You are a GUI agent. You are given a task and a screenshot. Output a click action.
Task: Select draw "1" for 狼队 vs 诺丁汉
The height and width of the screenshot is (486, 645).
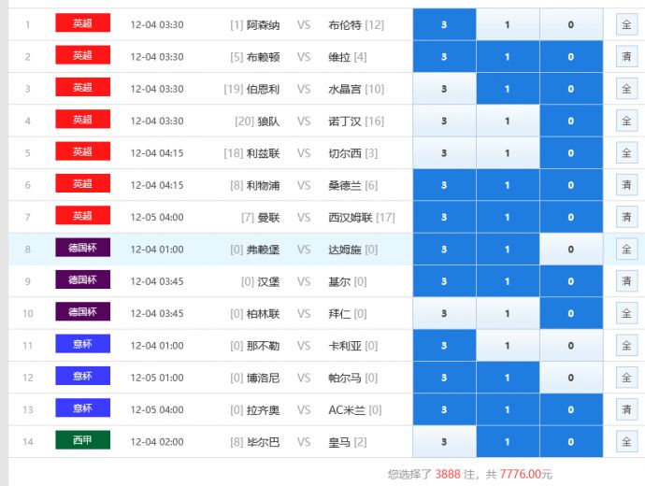click(x=508, y=121)
